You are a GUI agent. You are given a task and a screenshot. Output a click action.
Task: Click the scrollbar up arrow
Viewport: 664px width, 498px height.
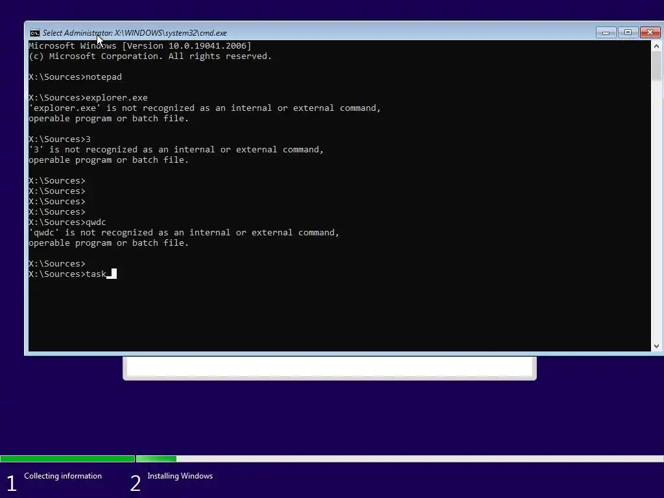click(x=656, y=46)
